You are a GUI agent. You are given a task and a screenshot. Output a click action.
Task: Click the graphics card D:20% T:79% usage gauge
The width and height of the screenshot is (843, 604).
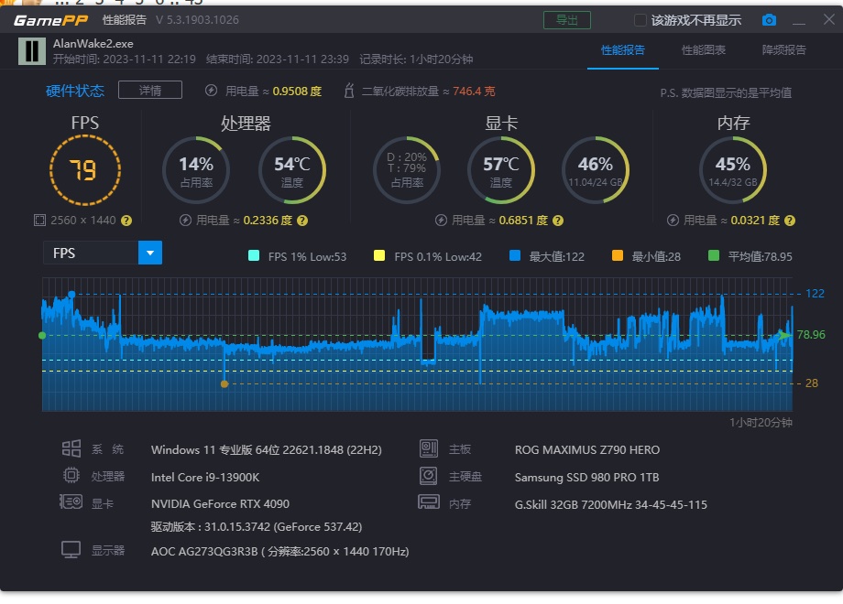click(x=407, y=170)
